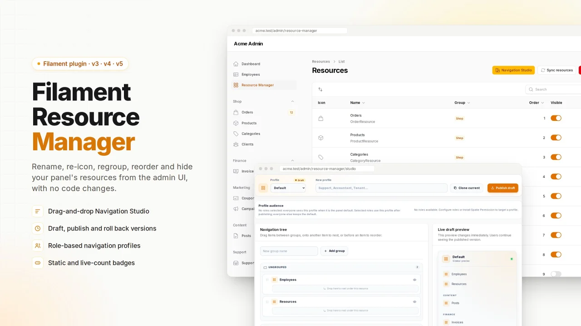
Task: Collapse the Finance sidebar group
Action: click(292, 160)
